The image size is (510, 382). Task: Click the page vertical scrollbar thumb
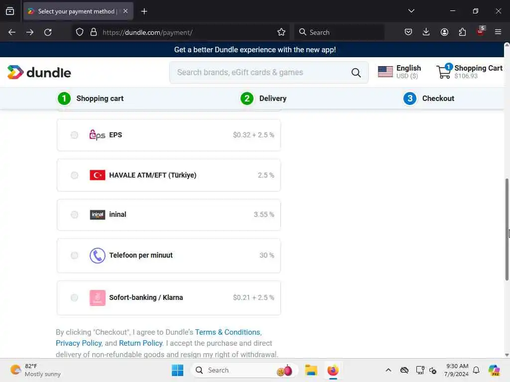point(507,229)
